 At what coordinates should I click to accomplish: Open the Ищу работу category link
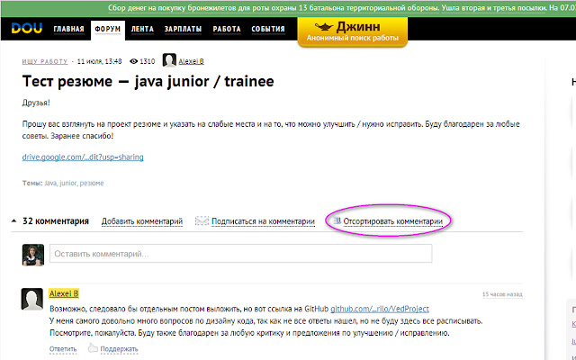tap(45, 62)
